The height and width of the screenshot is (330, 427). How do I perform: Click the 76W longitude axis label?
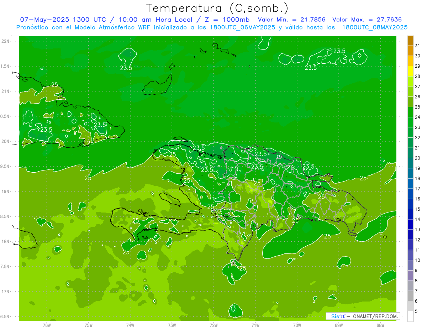coord(47,325)
